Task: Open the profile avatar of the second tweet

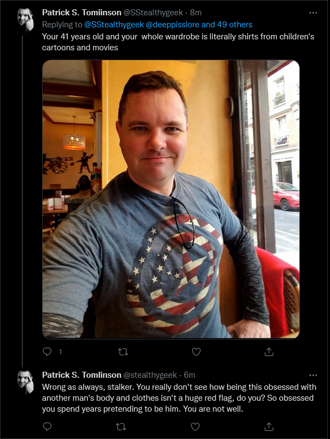Action: pos(26,383)
